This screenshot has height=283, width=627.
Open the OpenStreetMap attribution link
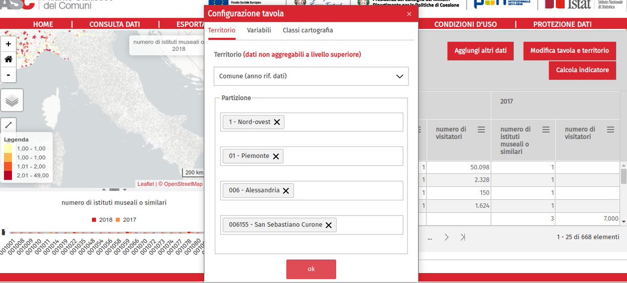pos(182,184)
